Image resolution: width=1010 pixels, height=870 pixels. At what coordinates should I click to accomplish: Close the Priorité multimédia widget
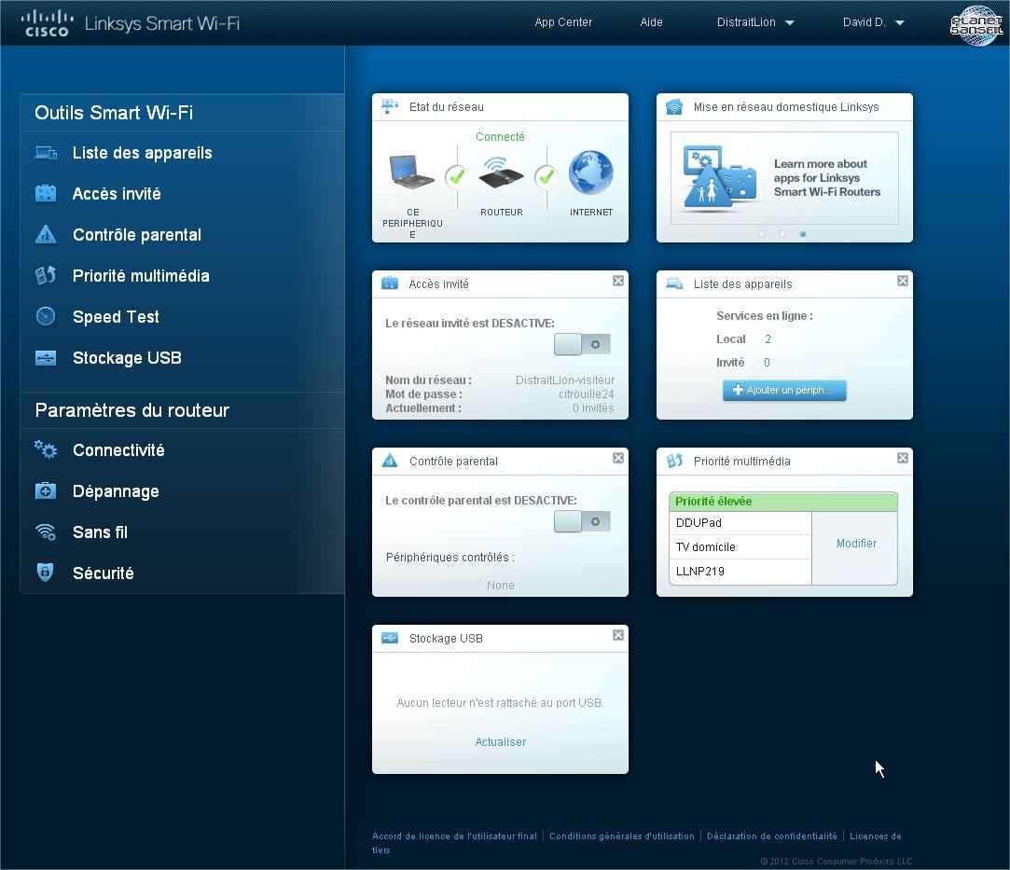pos(903,458)
